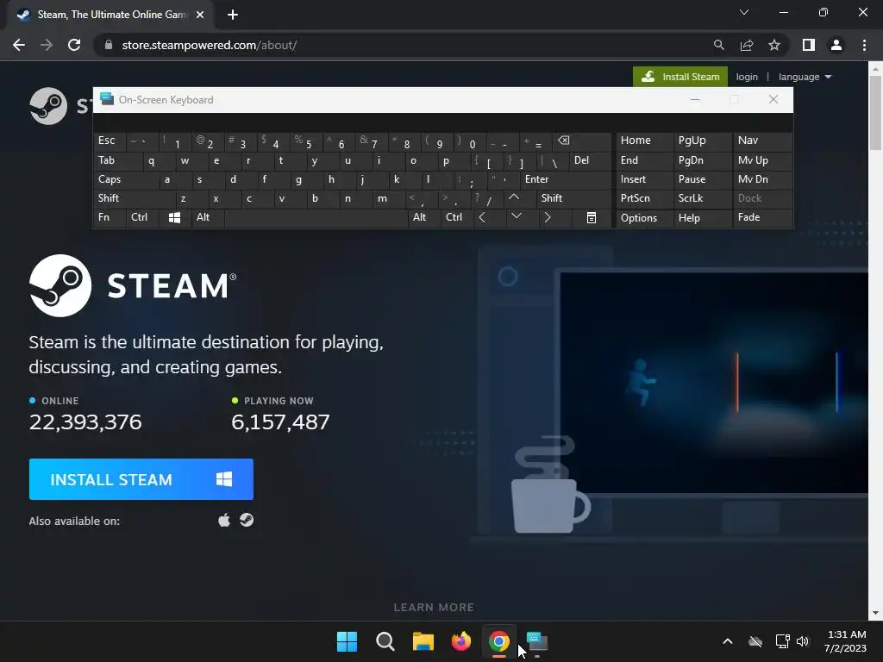The width and height of the screenshot is (883, 662).
Task: Click the Help key on the On-Screen Keyboard
Action: [x=702, y=218]
